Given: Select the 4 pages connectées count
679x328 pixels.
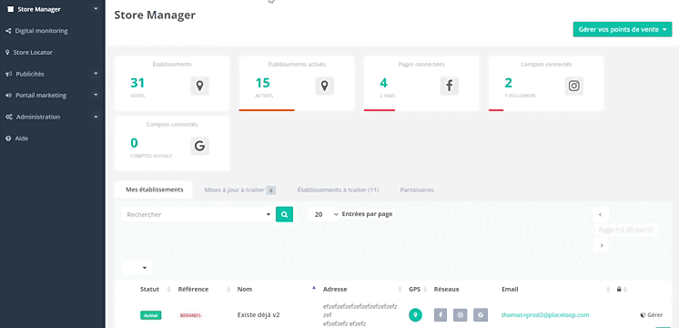Looking at the screenshot, I should 384,83.
